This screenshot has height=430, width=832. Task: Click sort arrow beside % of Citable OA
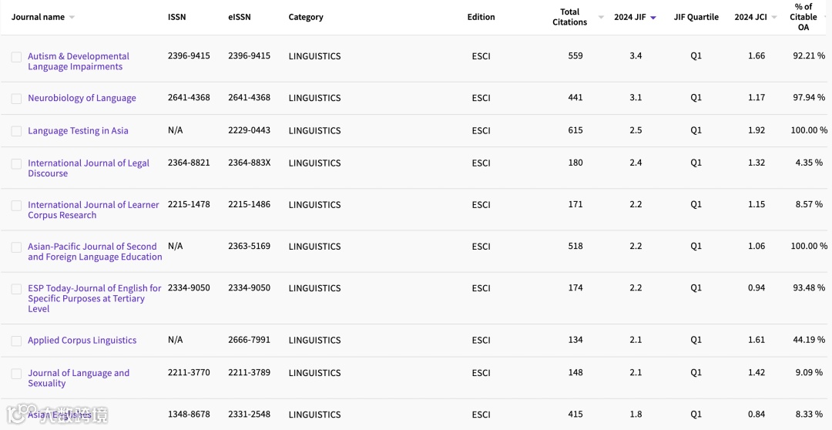point(825,18)
